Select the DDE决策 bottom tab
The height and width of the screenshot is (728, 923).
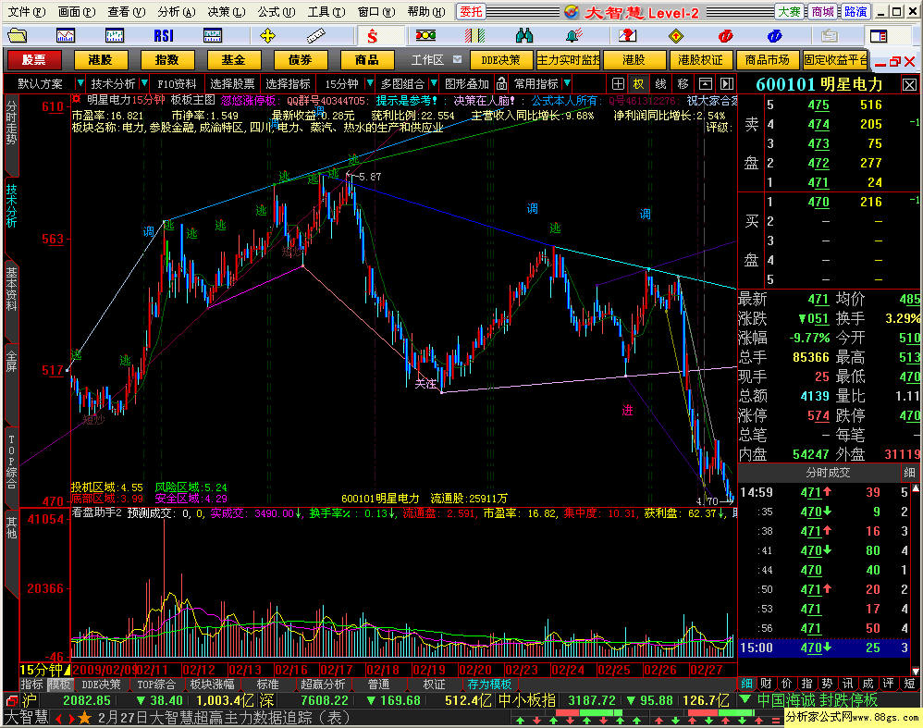pyautogui.click(x=101, y=685)
